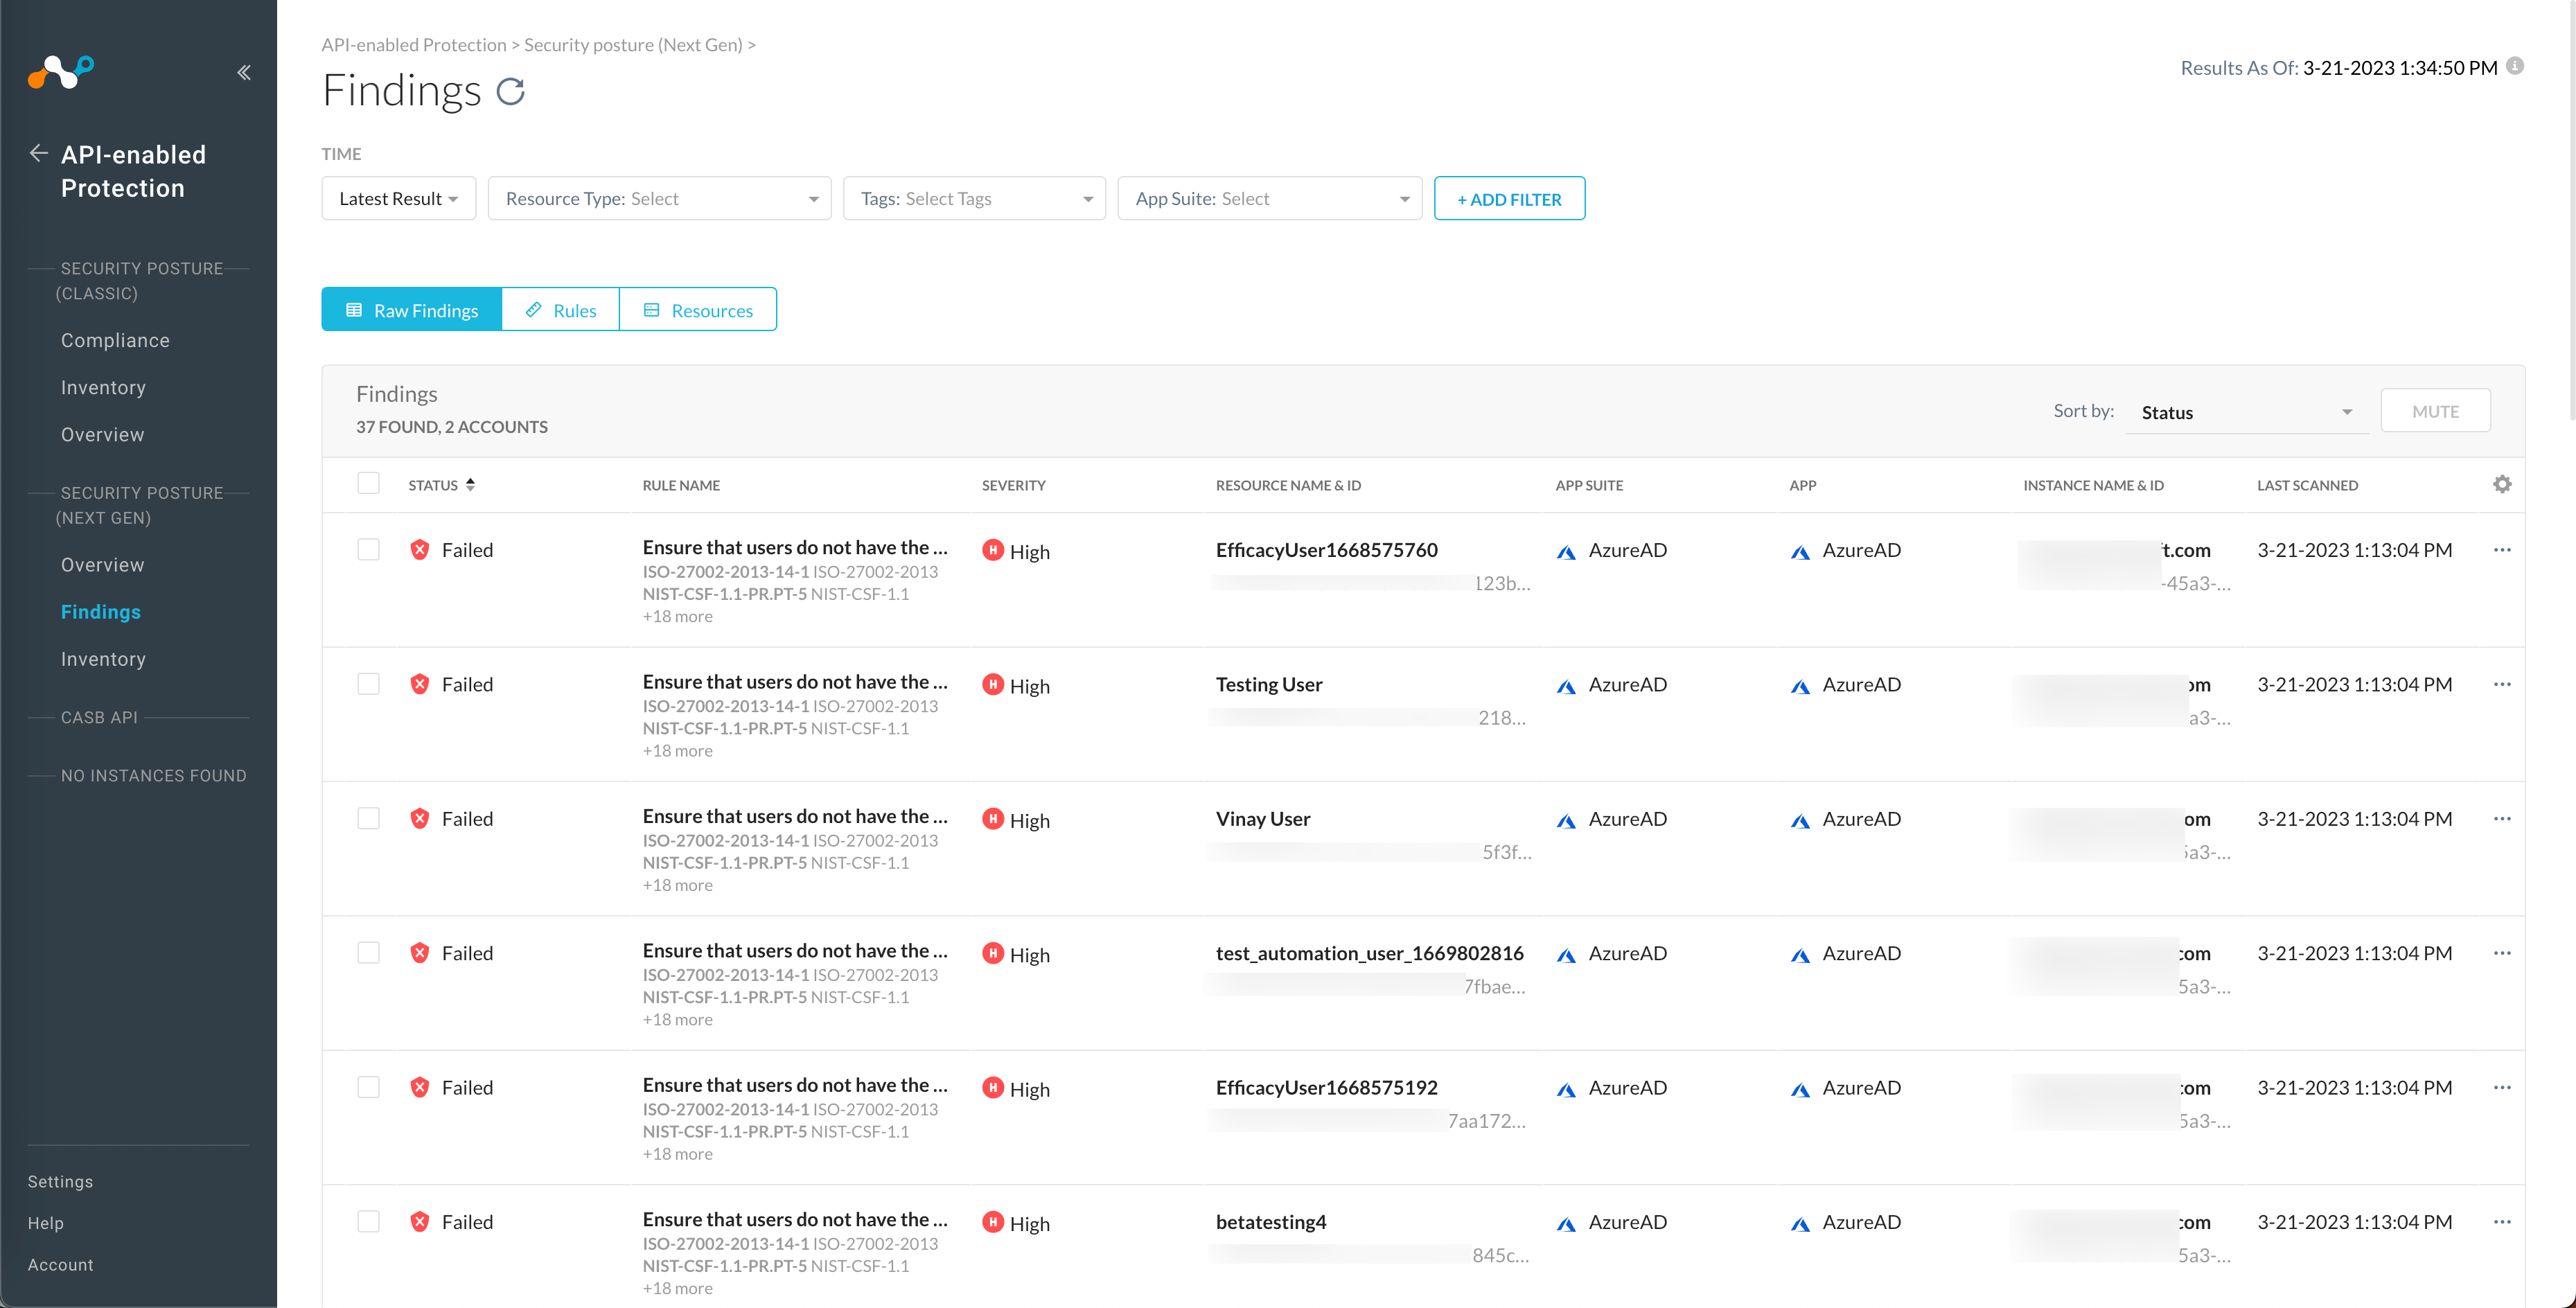Open the Tags filter dropdown

[975, 198]
